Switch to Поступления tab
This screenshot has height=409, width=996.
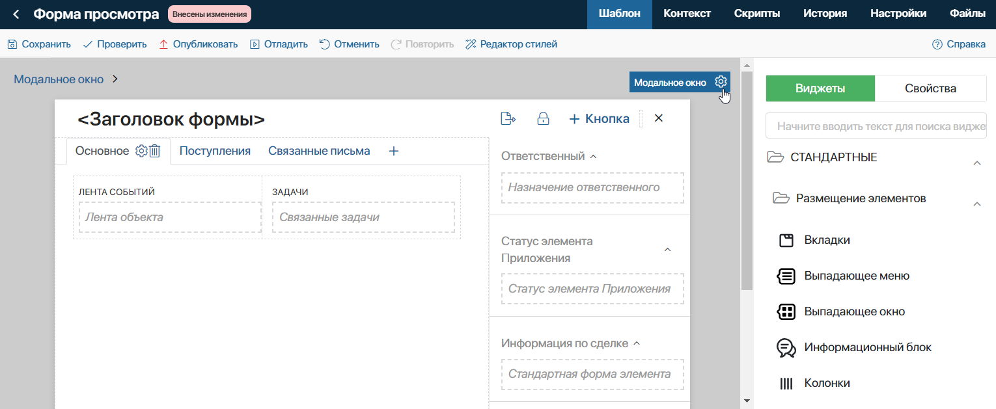pos(215,151)
